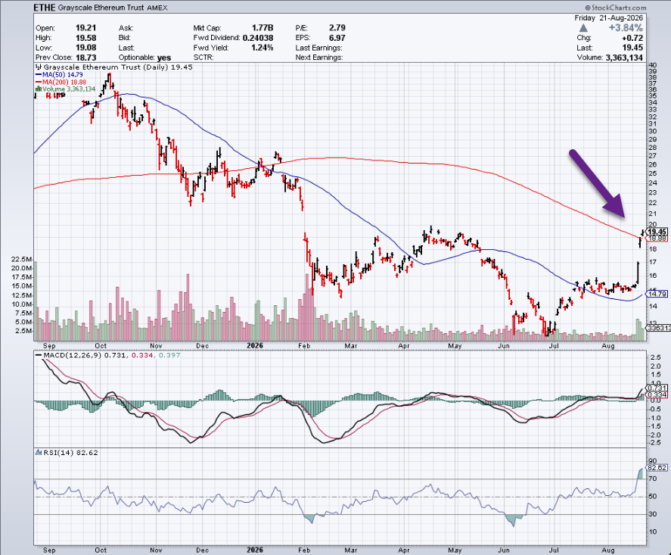Click the blue 14.79 MA axis label
This screenshot has height=555, width=671.
click(x=657, y=294)
